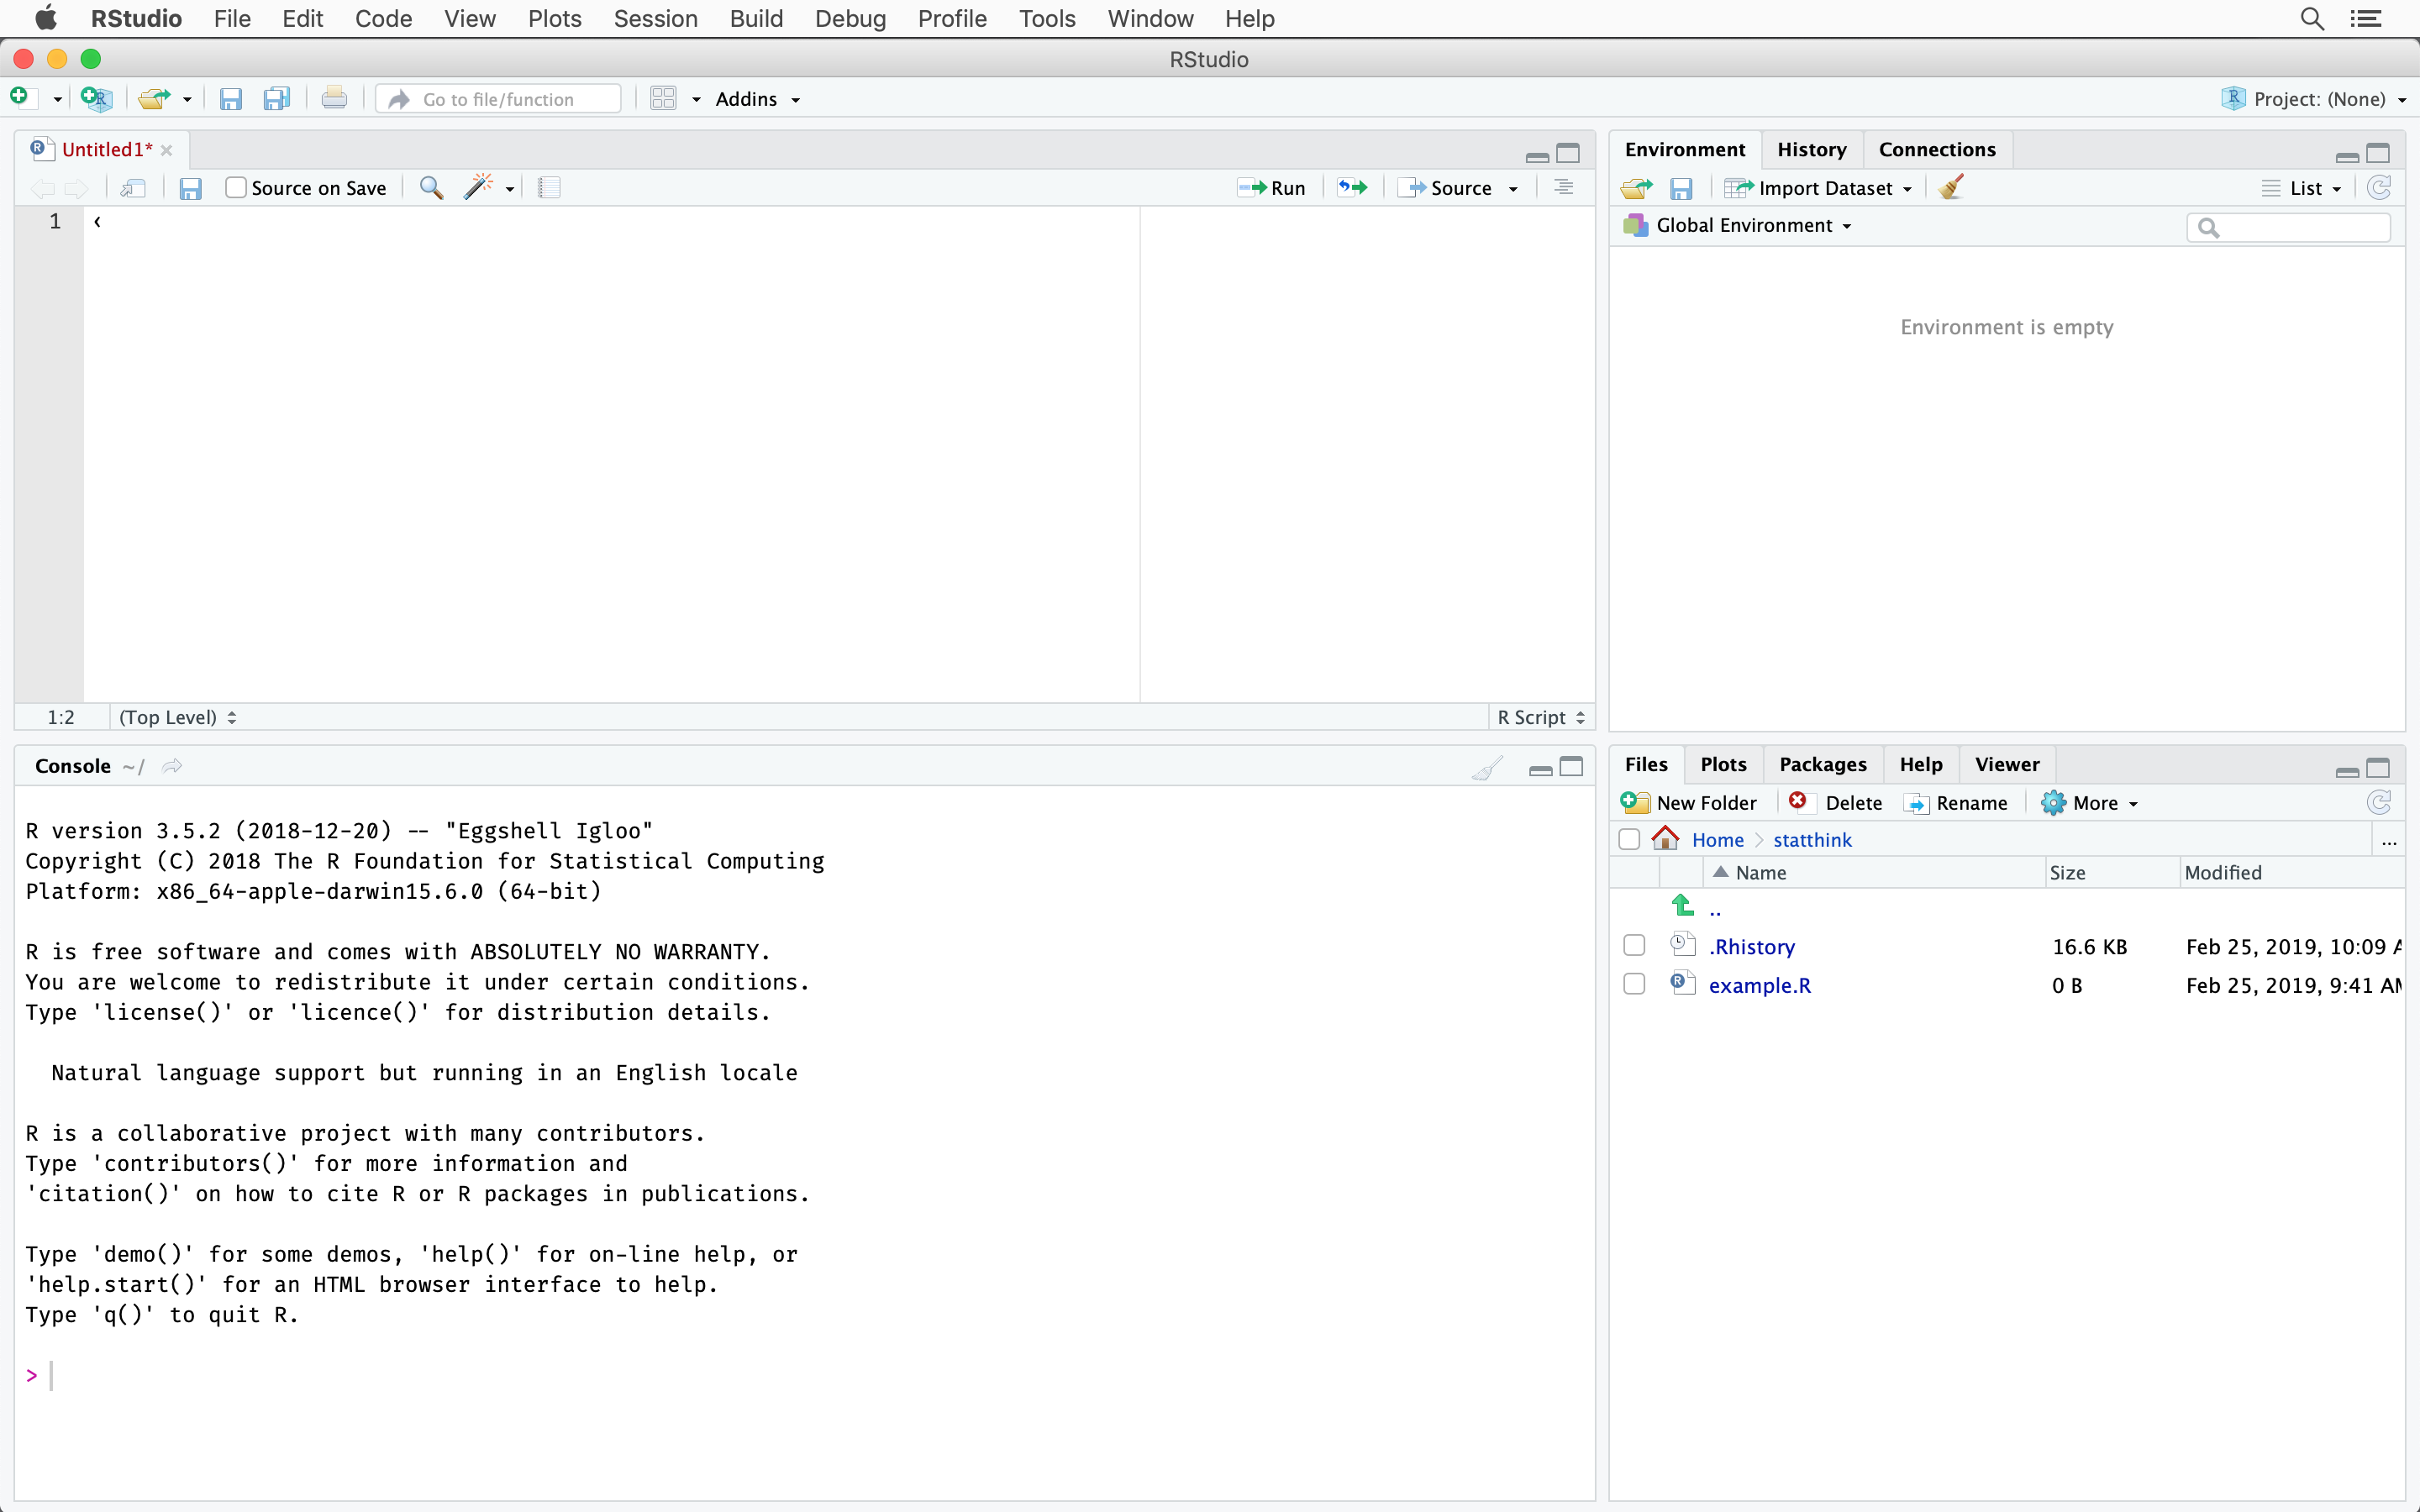Click the New File icon in main toolbar
Screen dimensions: 2420x1512
21,98
